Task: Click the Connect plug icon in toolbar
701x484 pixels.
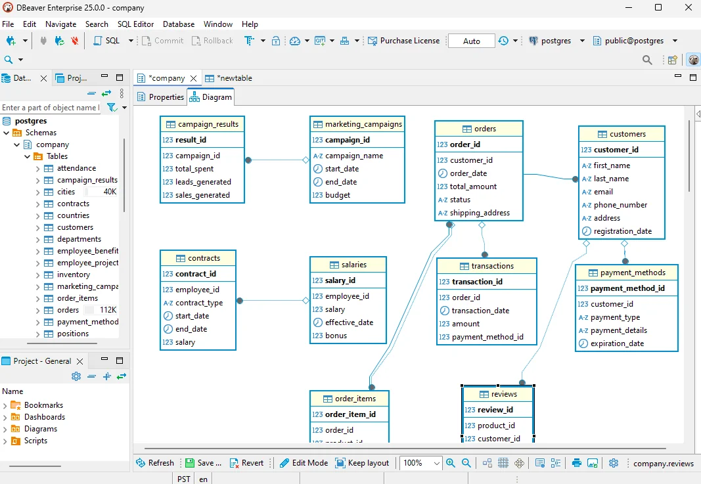Action: pos(43,41)
